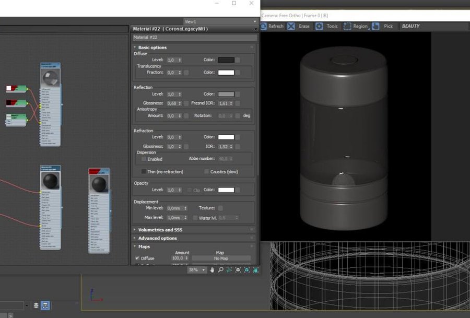This screenshot has width=470, height=318.
Task: Open the Reflection color swatch
Action: pos(226,94)
